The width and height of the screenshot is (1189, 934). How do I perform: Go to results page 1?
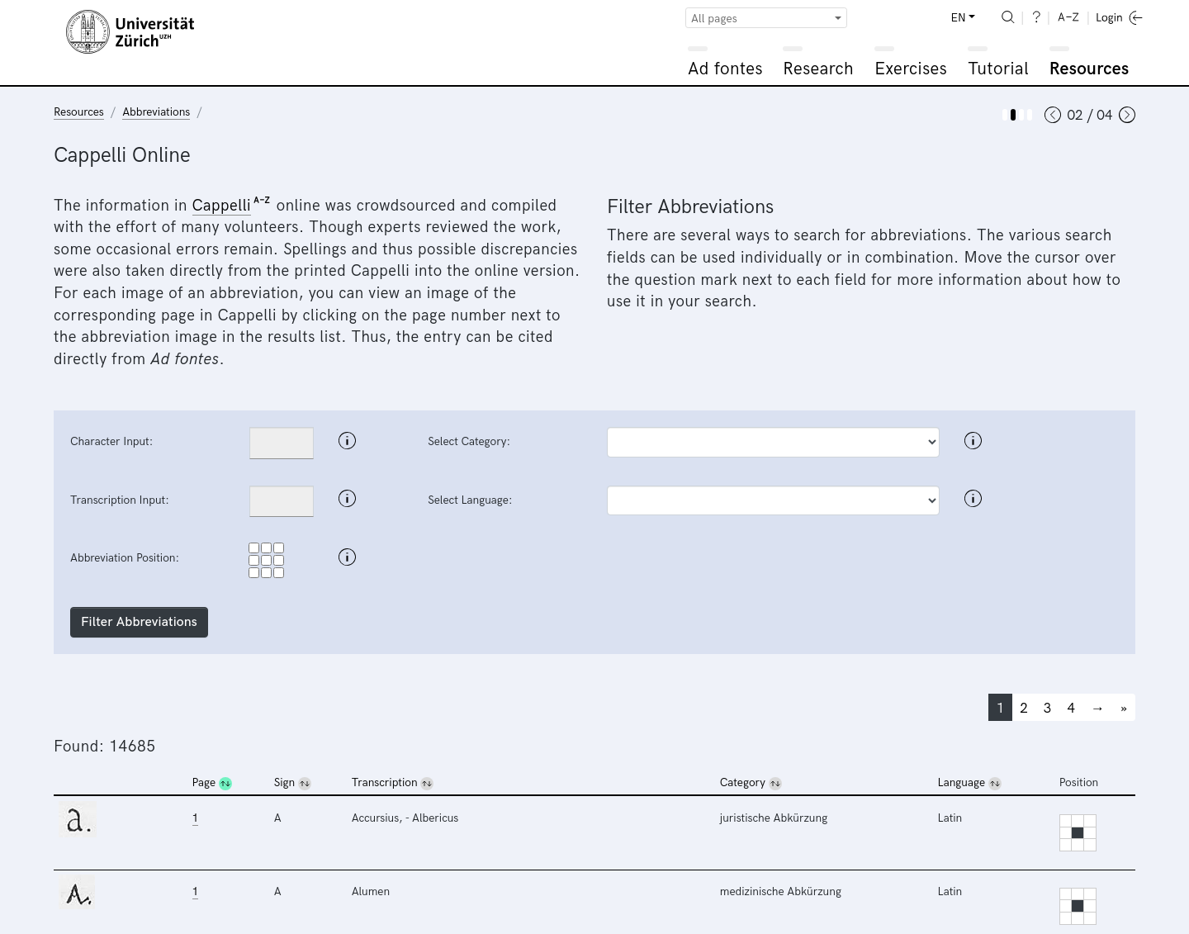1000,708
